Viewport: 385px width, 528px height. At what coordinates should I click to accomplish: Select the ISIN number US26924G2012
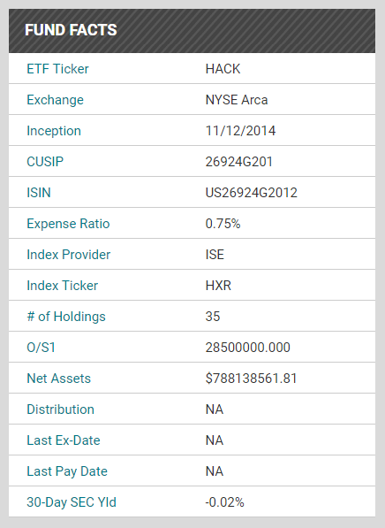(x=252, y=193)
